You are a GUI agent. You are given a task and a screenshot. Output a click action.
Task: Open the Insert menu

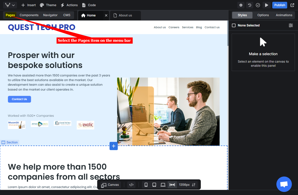[x=29, y=5]
